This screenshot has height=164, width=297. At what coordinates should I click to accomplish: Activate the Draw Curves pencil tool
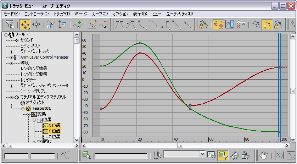point(92,25)
